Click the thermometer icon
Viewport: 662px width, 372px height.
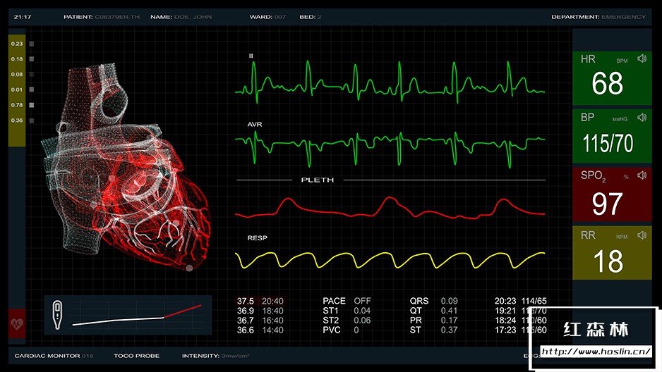[x=57, y=315]
